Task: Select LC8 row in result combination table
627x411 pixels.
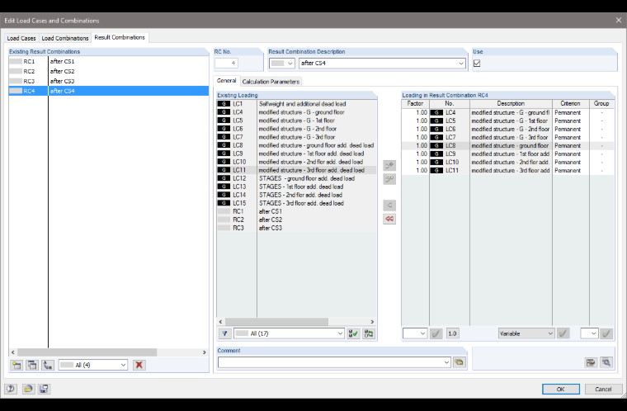Action: tap(507, 146)
